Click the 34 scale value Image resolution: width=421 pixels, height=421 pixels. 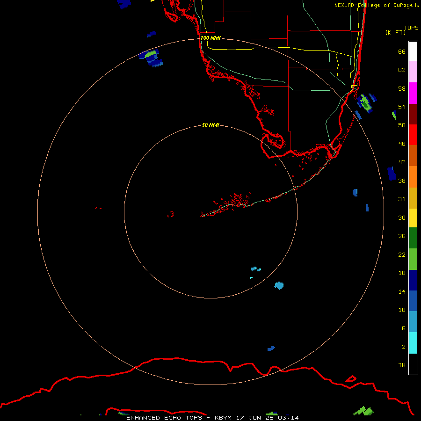[402, 199]
